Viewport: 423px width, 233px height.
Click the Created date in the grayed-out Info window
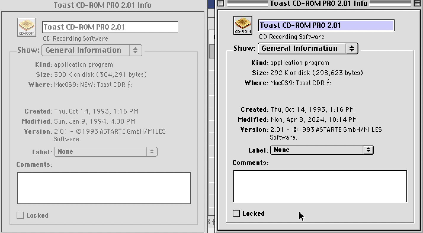(x=96, y=111)
